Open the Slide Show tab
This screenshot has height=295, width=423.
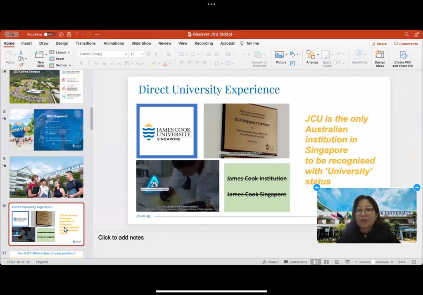coord(141,43)
